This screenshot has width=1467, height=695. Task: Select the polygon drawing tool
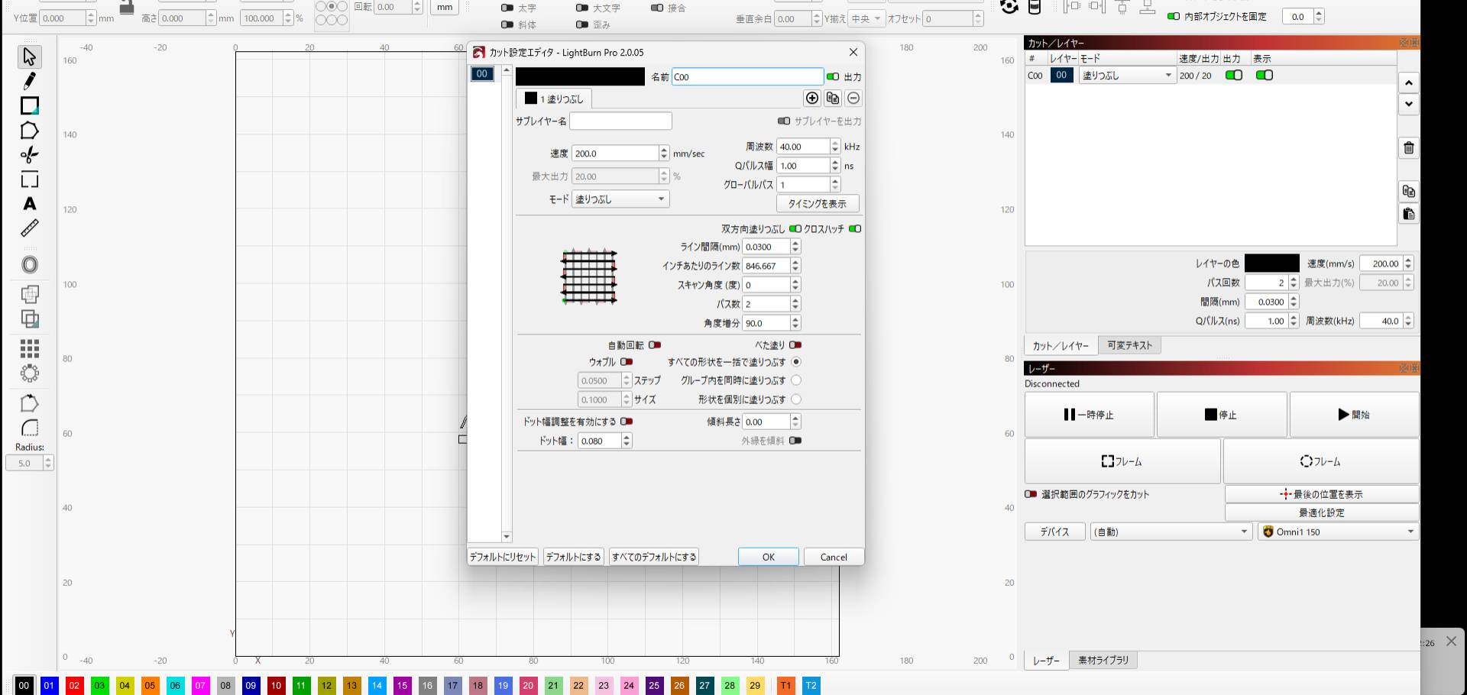coord(29,131)
